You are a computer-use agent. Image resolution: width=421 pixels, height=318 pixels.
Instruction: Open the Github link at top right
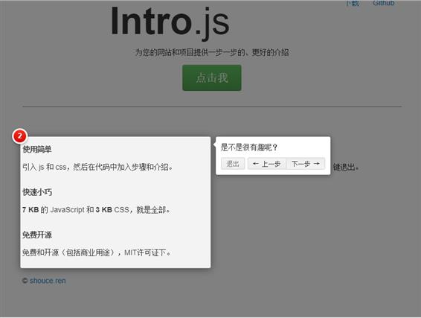click(x=383, y=3)
